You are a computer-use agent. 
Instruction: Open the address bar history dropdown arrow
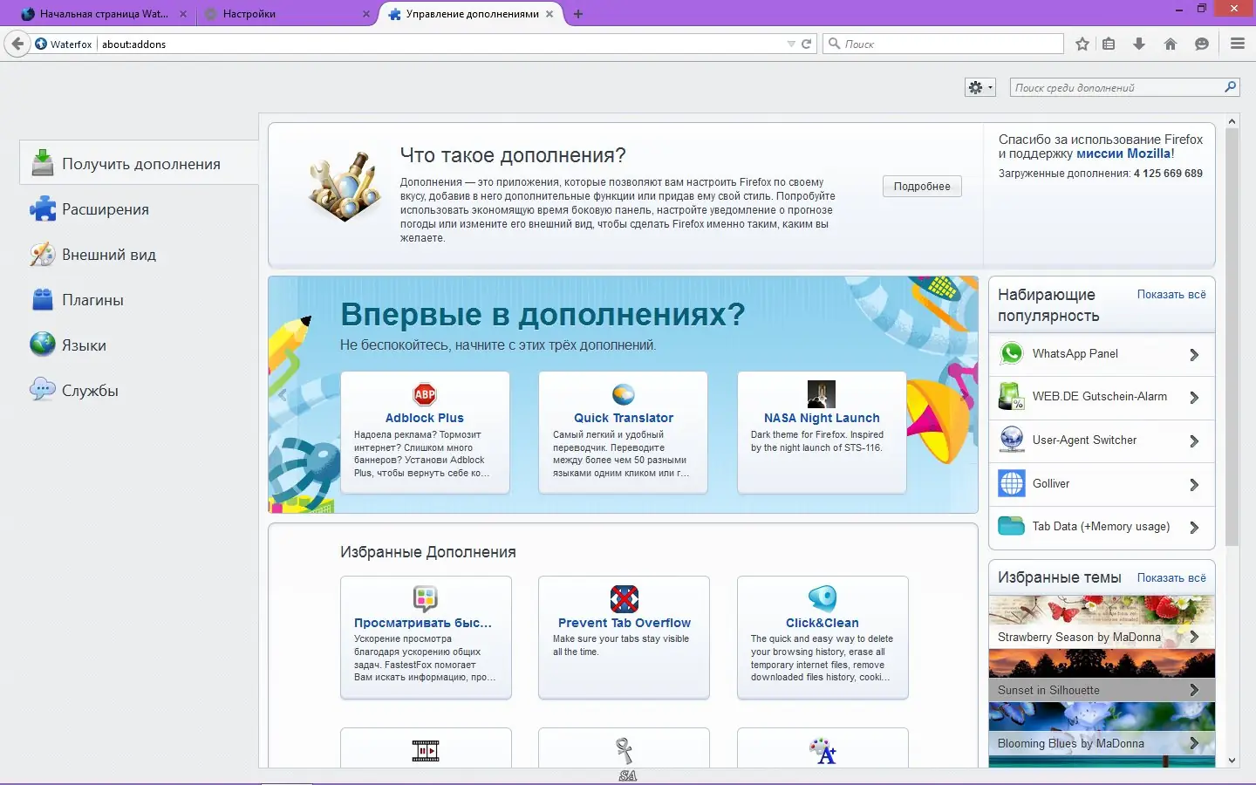(791, 44)
